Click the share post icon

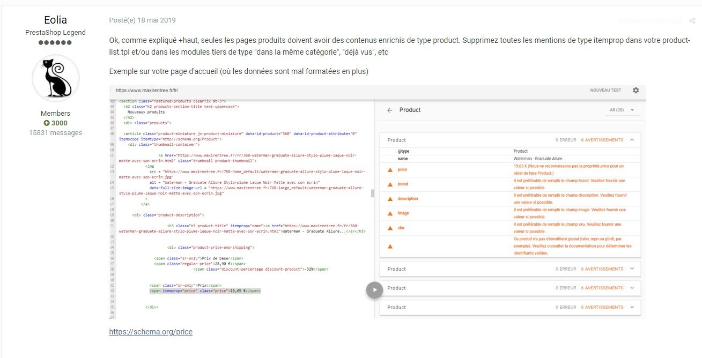click(x=692, y=21)
